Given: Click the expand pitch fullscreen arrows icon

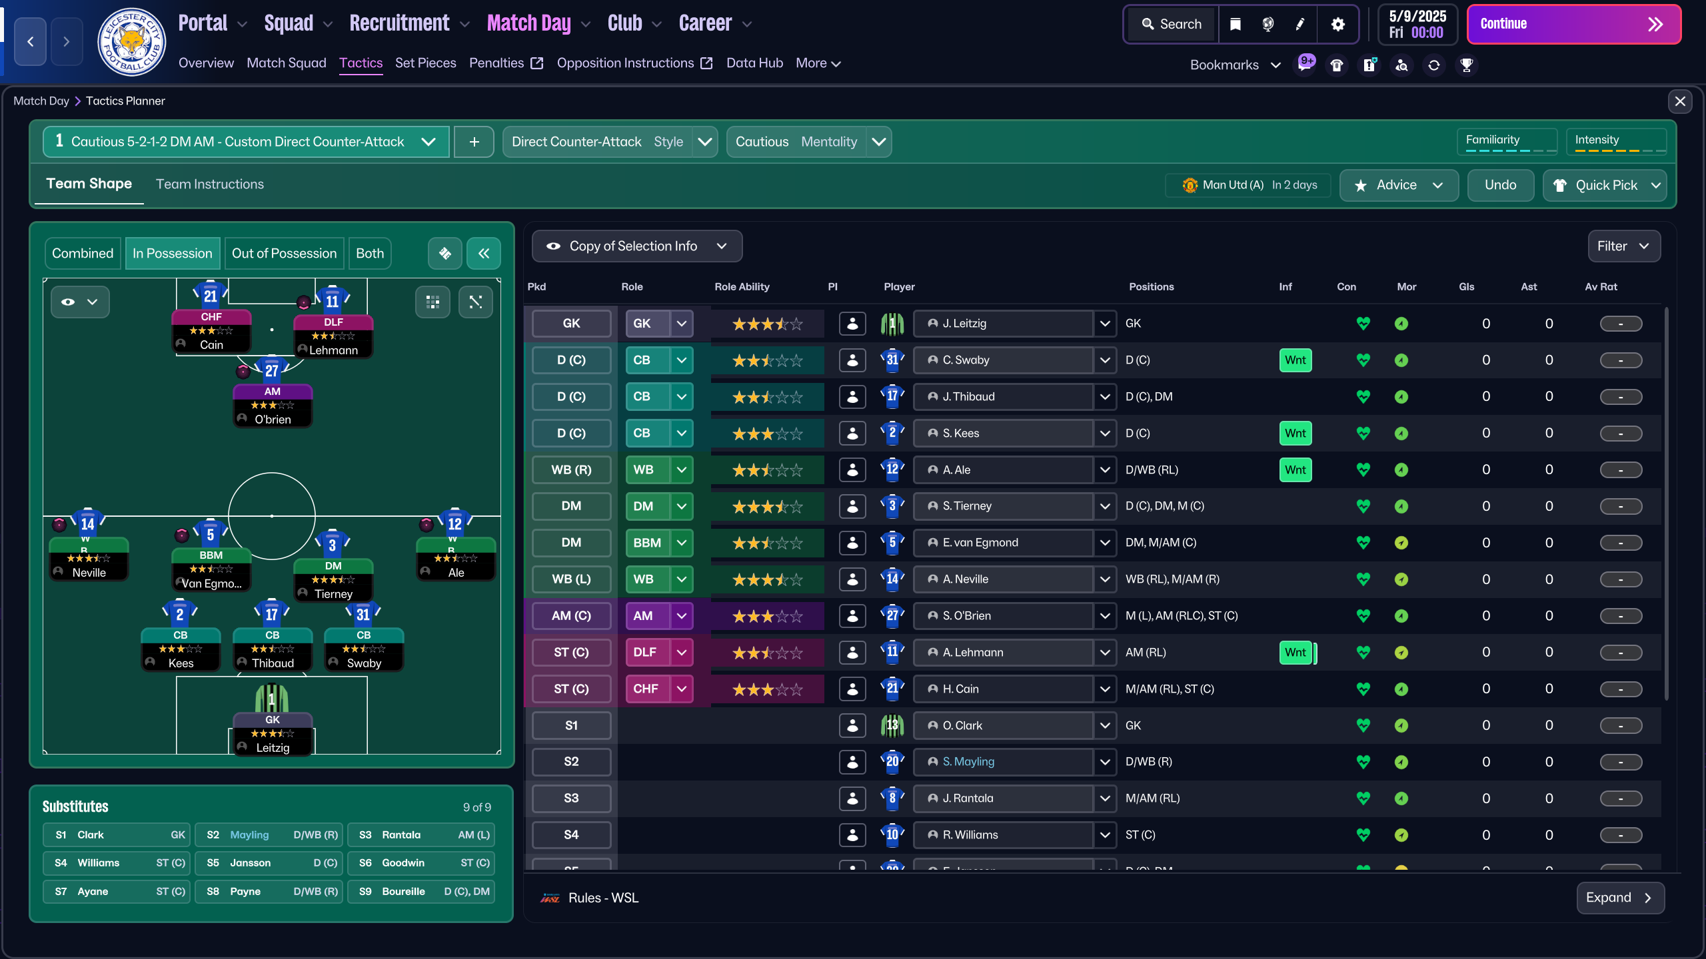Looking at the screenshot, I should 475,302.
